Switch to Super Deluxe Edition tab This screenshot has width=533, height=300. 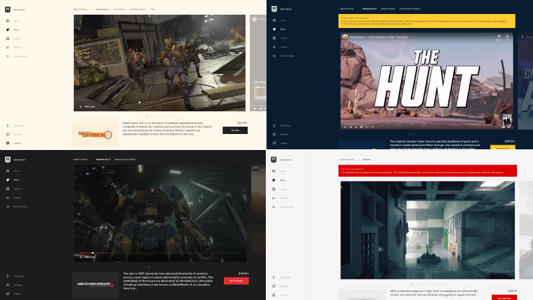click(410, 9)
